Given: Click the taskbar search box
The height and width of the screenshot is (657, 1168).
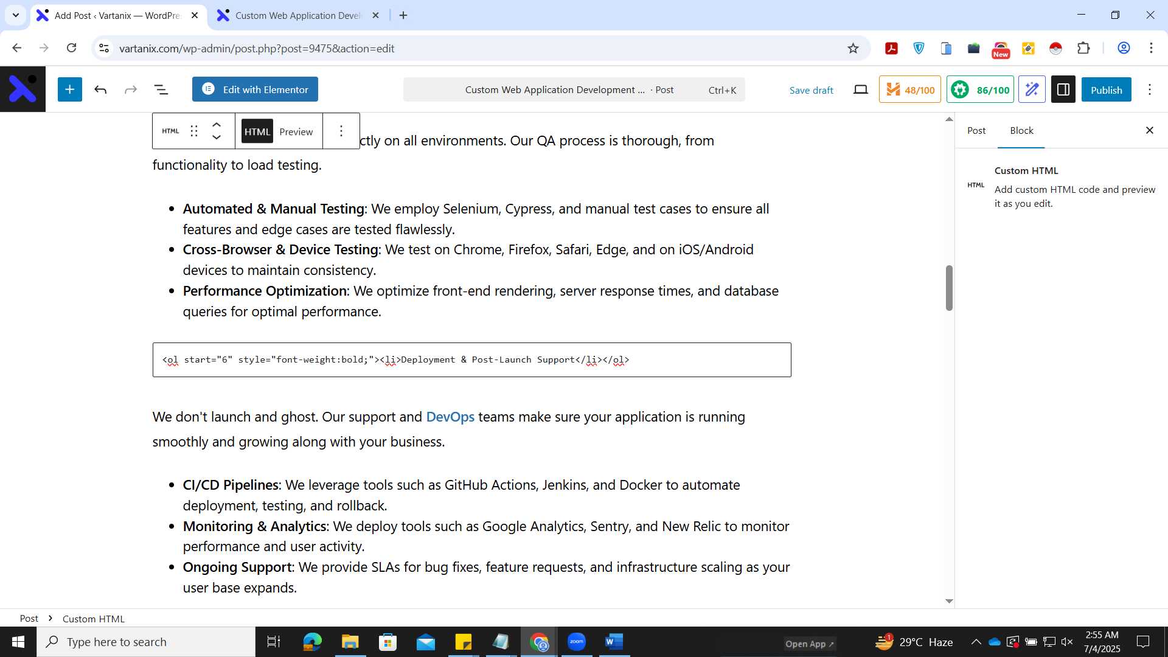Looking at the screenshot, I should 146,642.
